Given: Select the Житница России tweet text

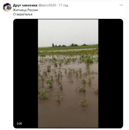Looking at the screenshot, I should (25, 10).
